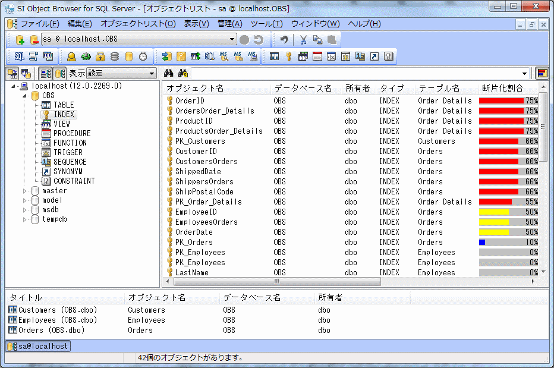This screenshot has height=368, width=554.
Task: Sort by 断片化割合 column header
Action: coord(502,88)
